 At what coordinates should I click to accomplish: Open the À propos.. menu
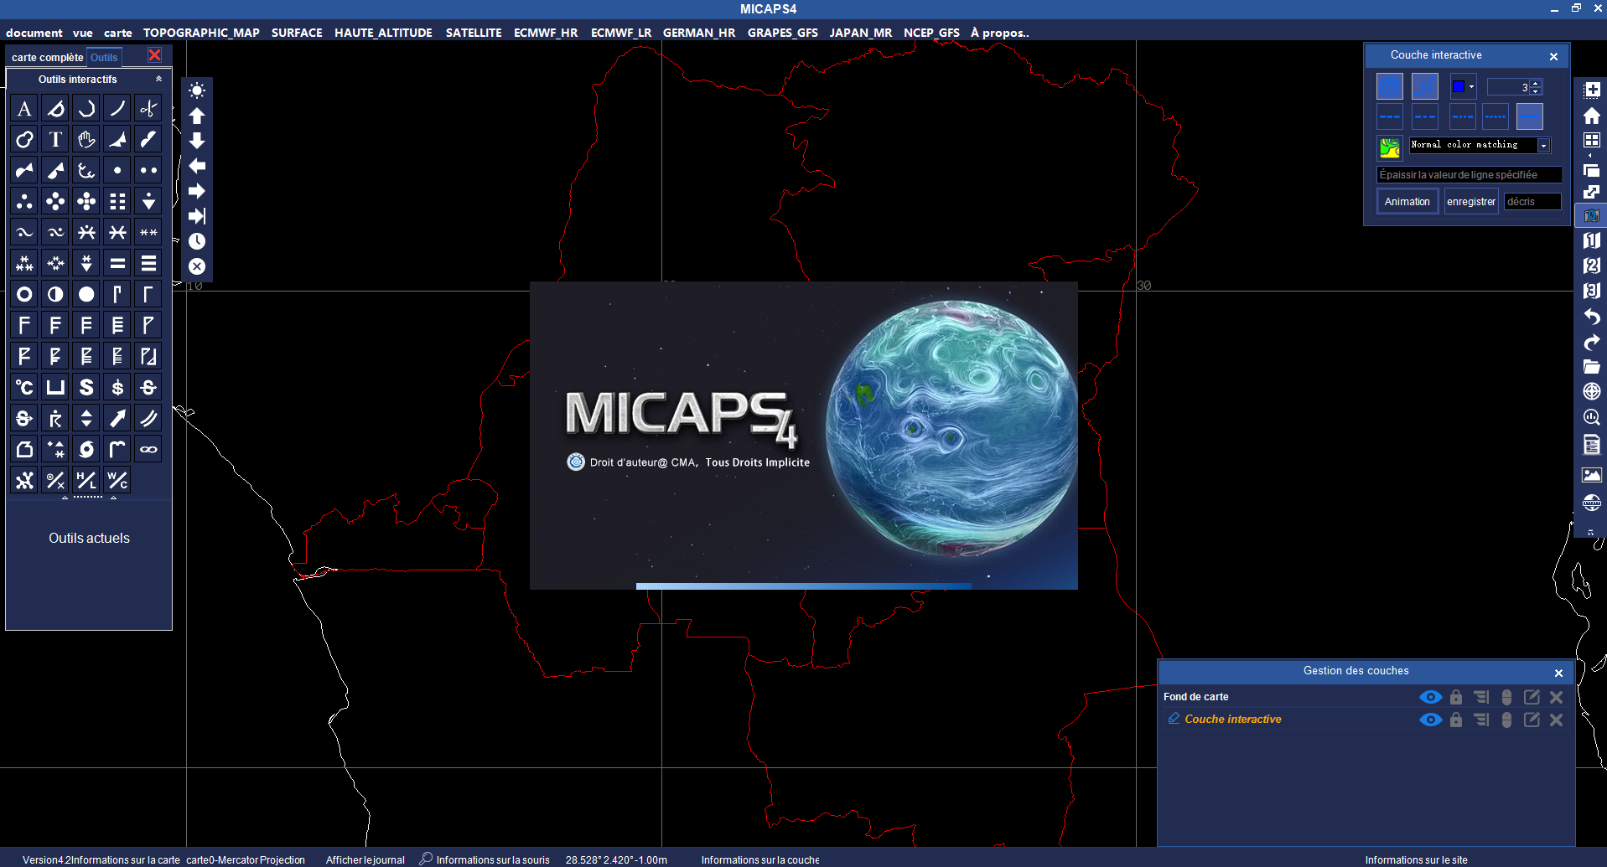point(999,33)
